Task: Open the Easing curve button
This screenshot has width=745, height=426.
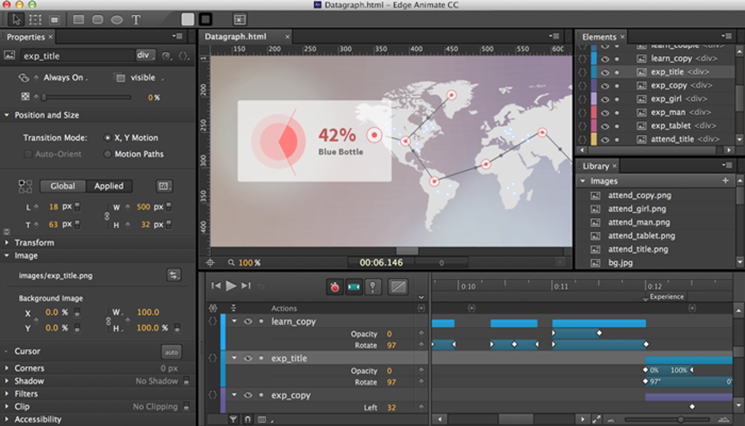Action: [x=398, y=287]
